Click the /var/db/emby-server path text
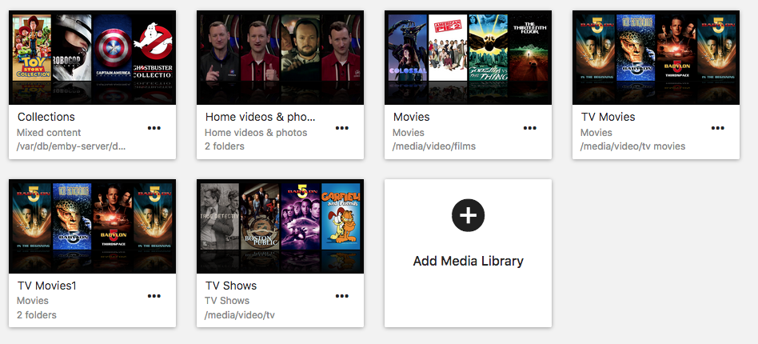 pyautogui.click(x=71, y=146)
